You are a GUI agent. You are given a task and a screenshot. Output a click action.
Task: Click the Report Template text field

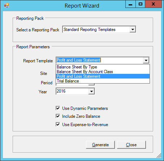pyautogui.click(x=100, y=60)
